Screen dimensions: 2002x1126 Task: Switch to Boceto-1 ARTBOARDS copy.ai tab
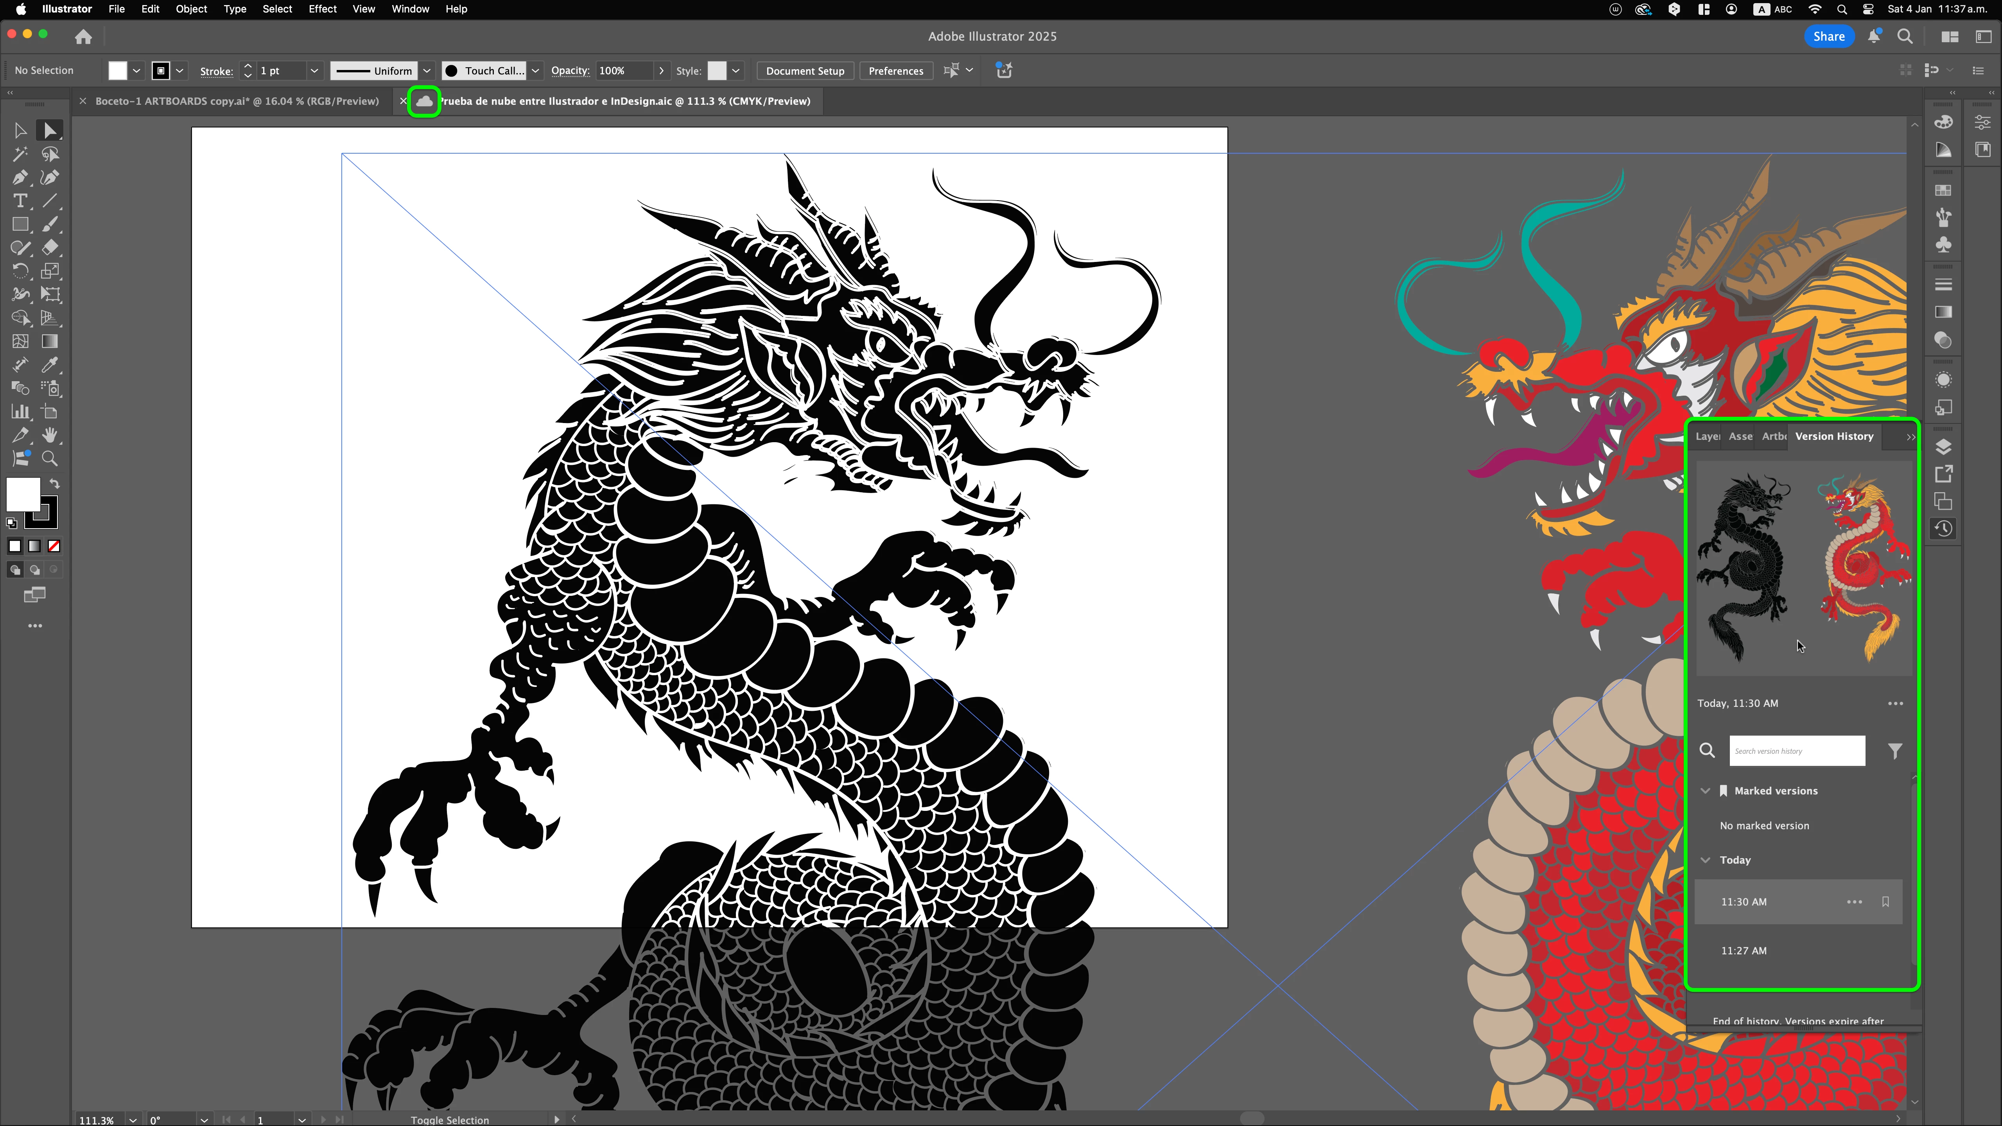tap(236, 101)
